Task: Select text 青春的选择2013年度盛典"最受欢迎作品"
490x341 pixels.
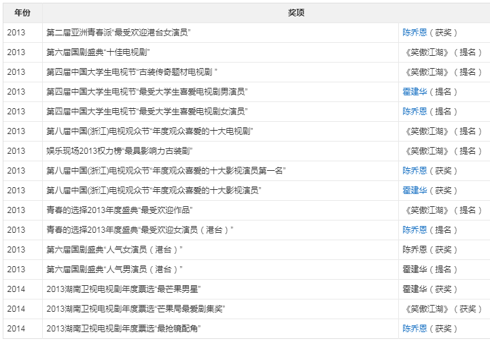Action: 120,210
